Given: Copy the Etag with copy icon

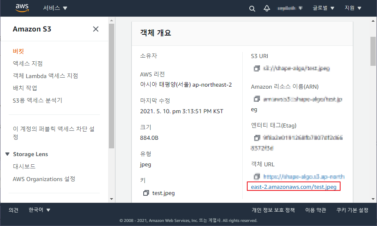Looking at the screenshot, I should pyautogui.click(x=257, y=138).
